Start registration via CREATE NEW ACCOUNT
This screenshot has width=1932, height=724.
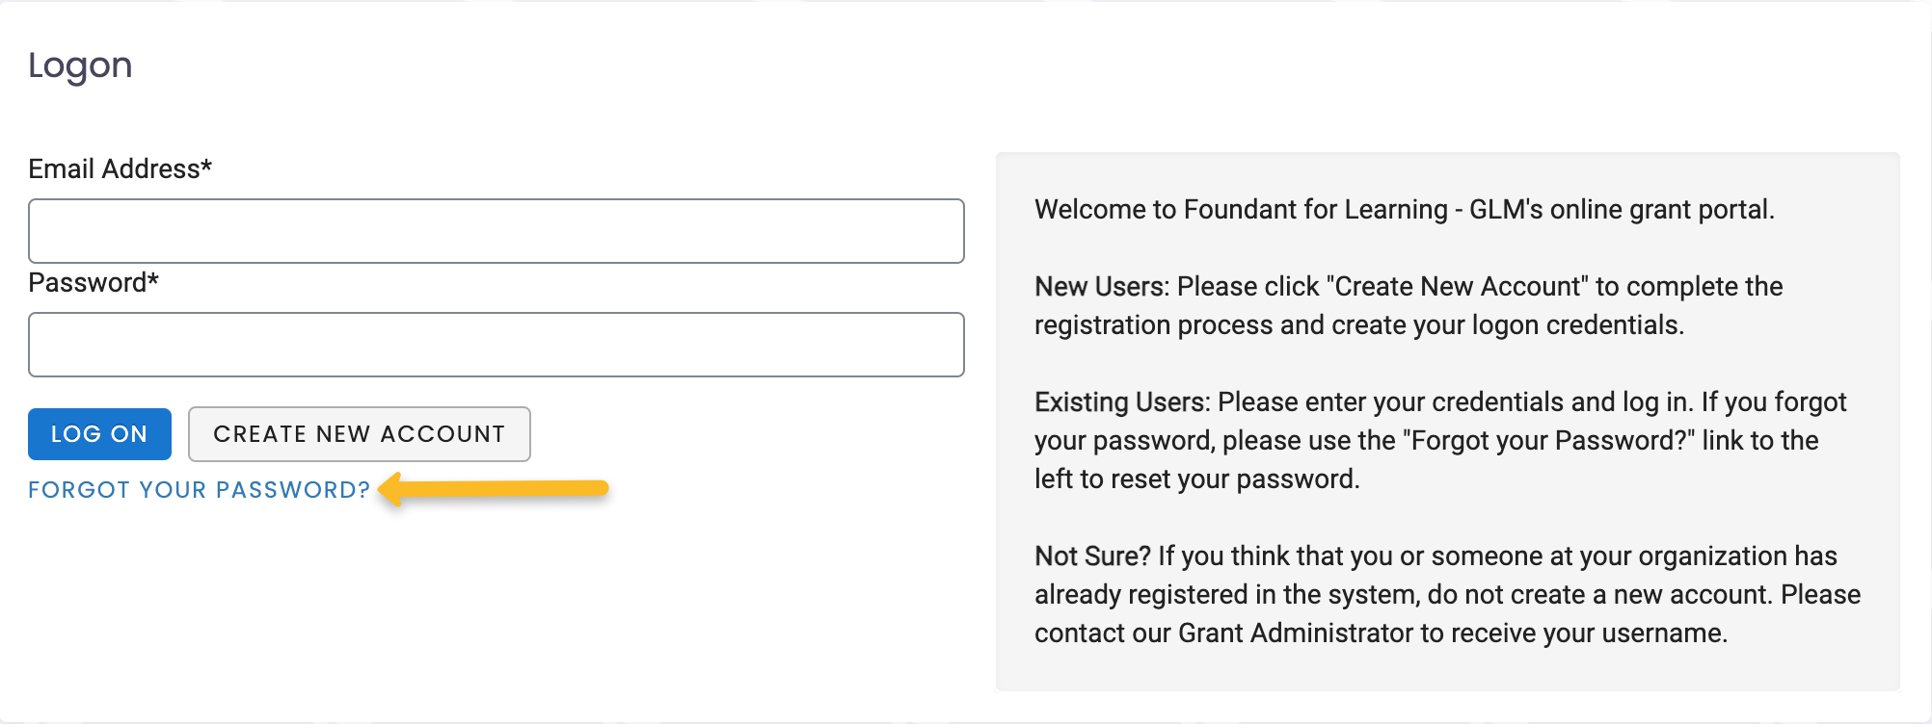pyautogui.click(x=359, y=434)
